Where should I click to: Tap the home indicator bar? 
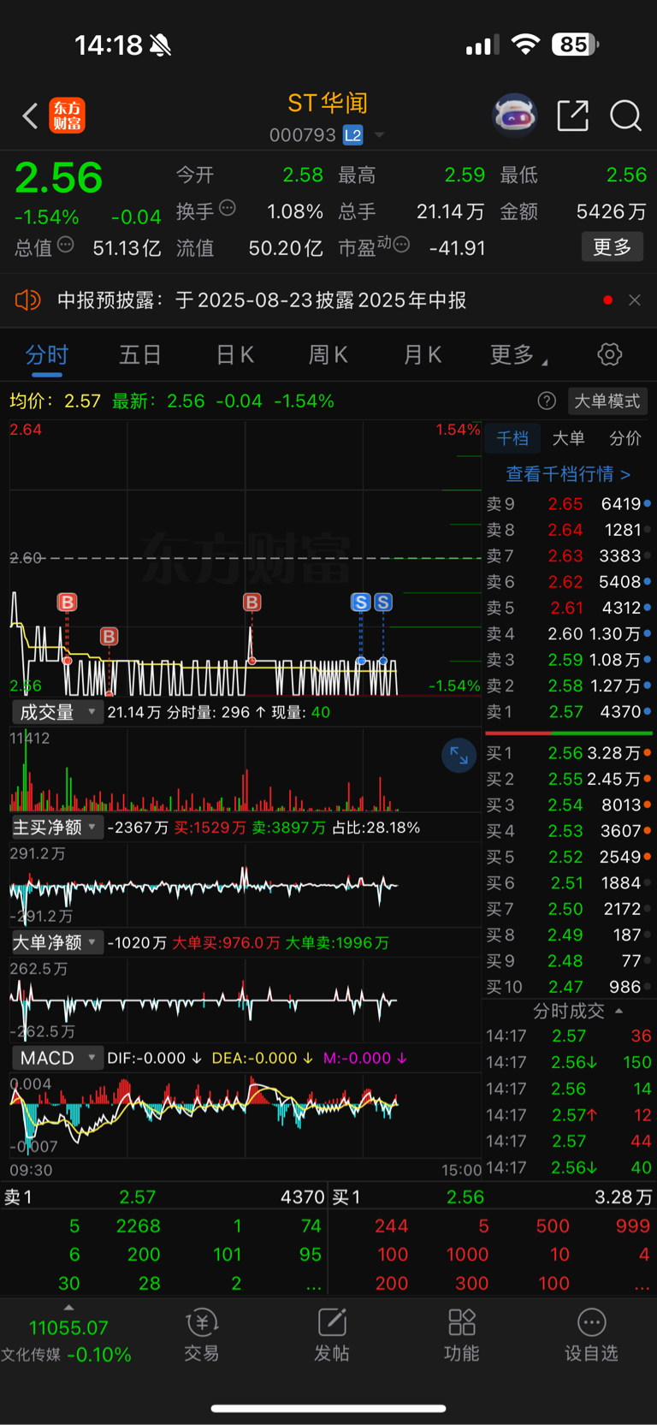(328, 1408)
